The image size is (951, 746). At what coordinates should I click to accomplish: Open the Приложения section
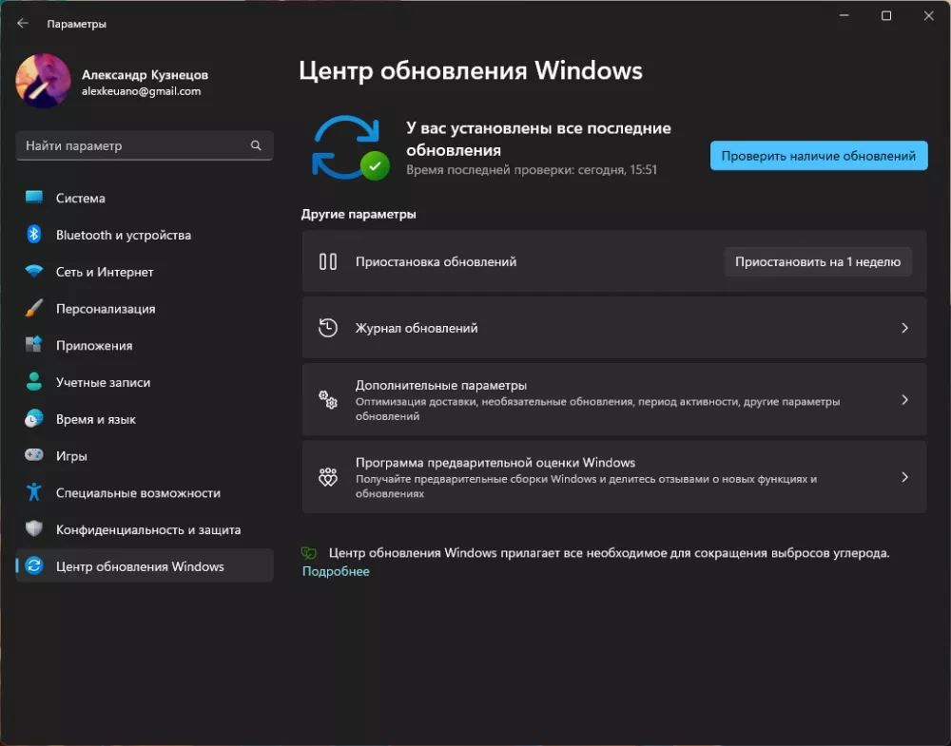(94, 346)
